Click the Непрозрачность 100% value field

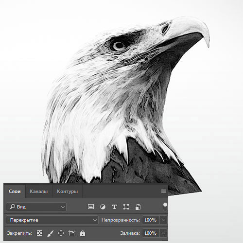[x=151, y=220]
